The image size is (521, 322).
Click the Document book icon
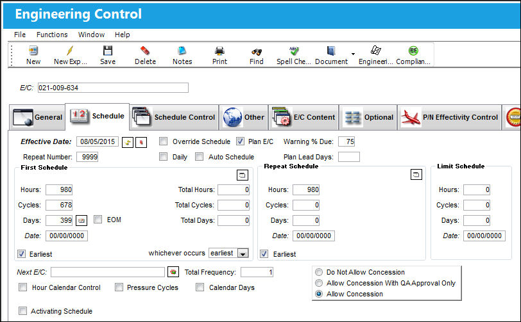(331, 51)
